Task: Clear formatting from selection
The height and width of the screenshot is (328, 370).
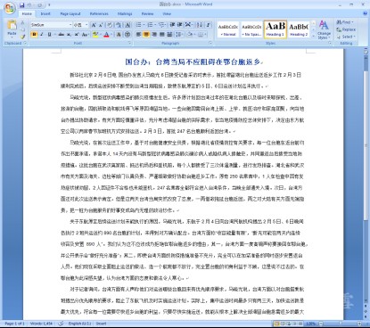Action: point(110,25)
